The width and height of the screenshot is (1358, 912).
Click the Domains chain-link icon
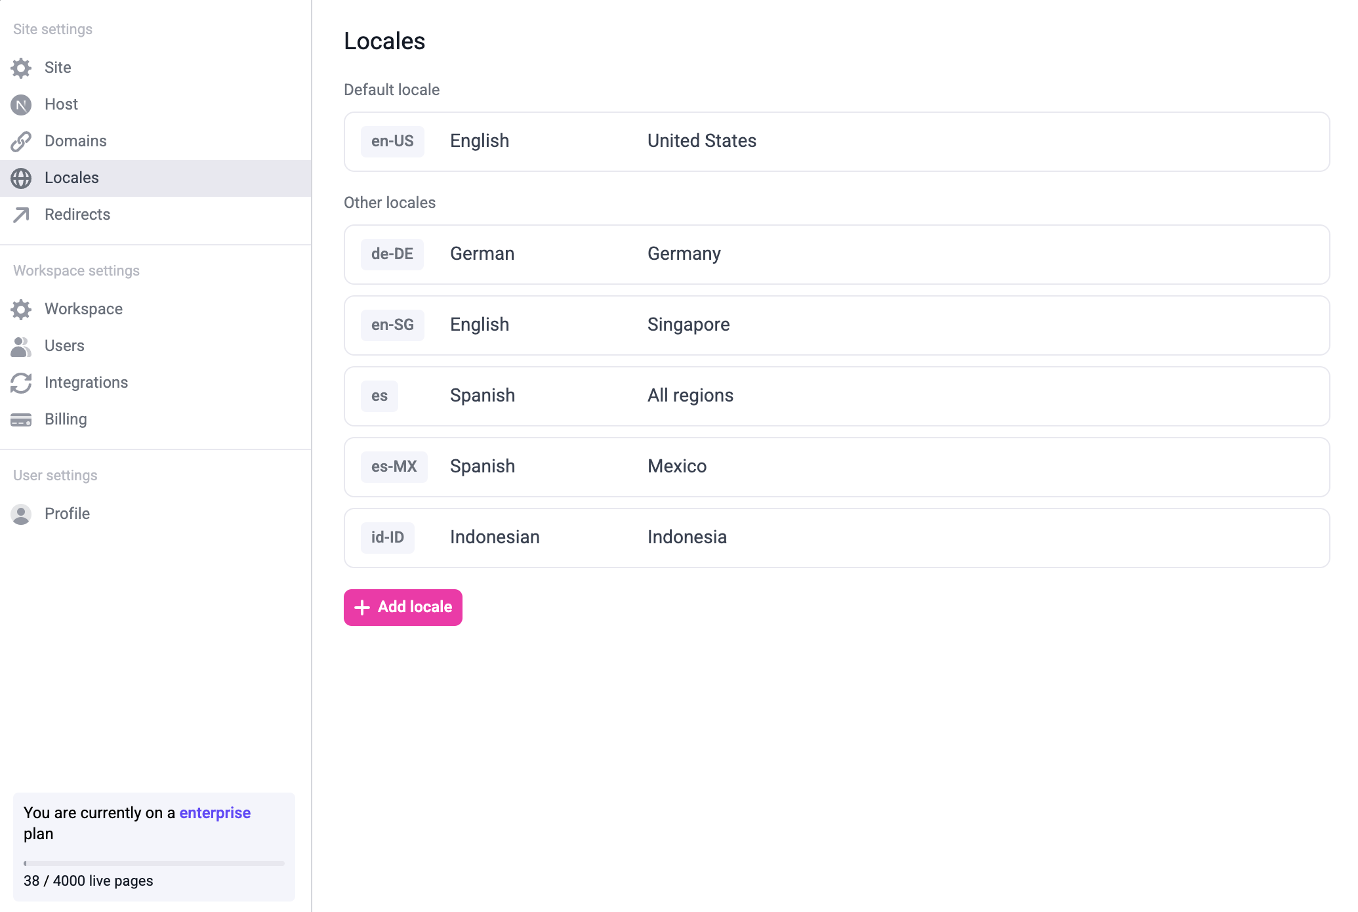(x=21, y=141)
